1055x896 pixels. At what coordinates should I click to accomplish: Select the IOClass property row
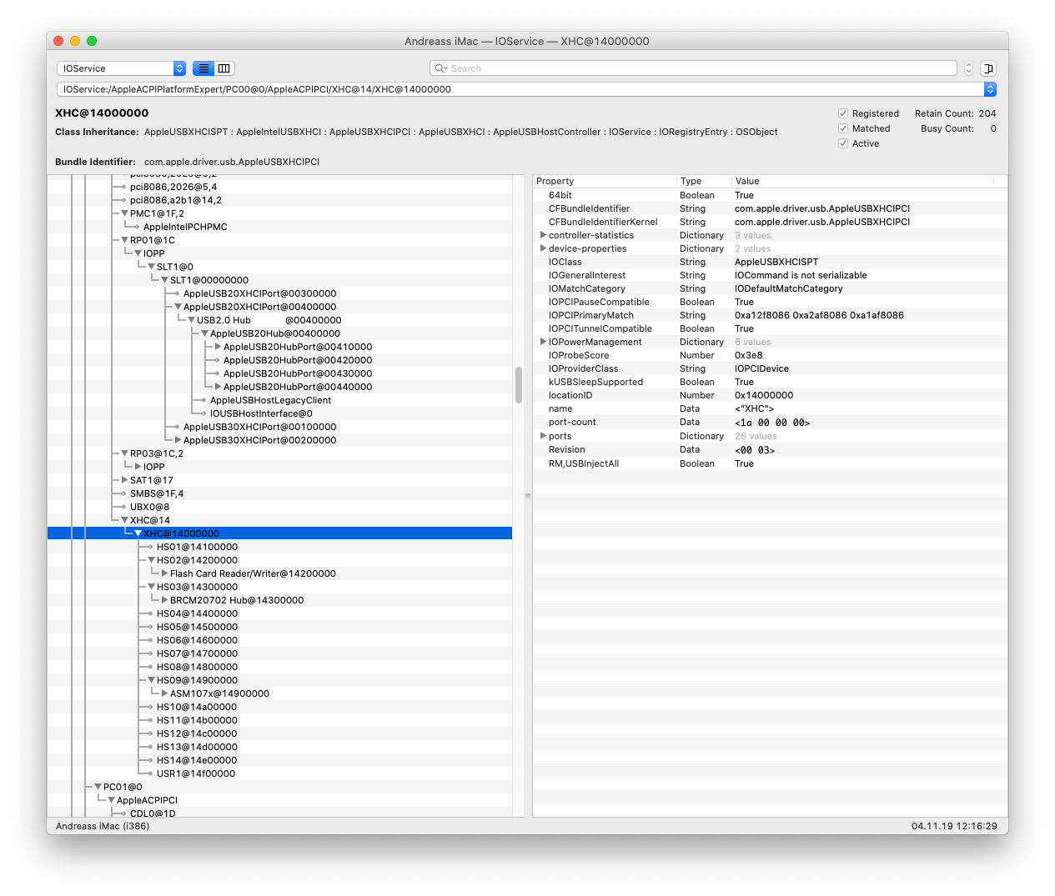coord(770,262)
